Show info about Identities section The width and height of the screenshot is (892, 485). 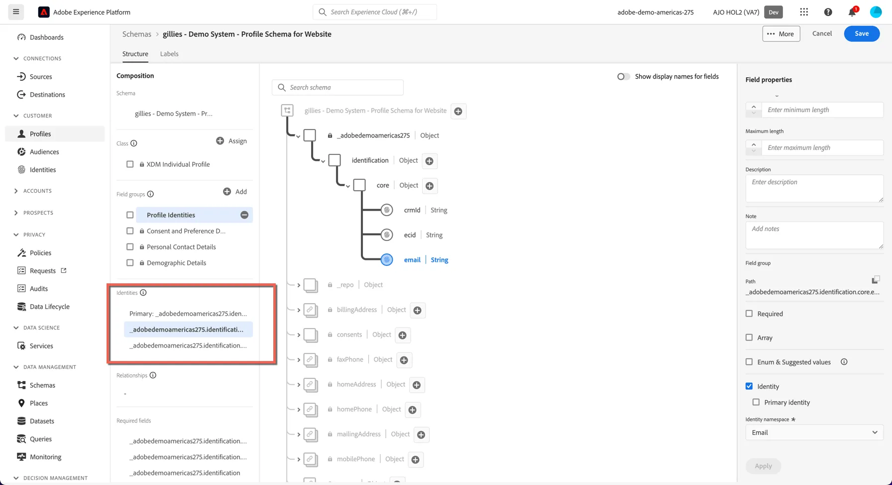coord(143,293)
